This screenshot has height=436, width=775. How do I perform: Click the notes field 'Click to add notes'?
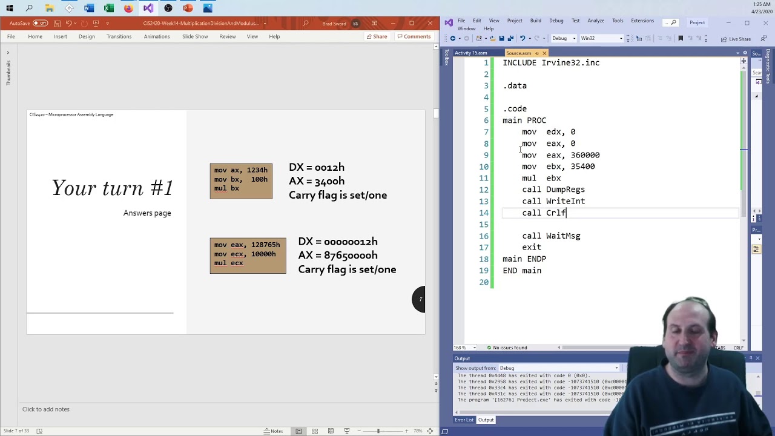(x=46, y=409)
